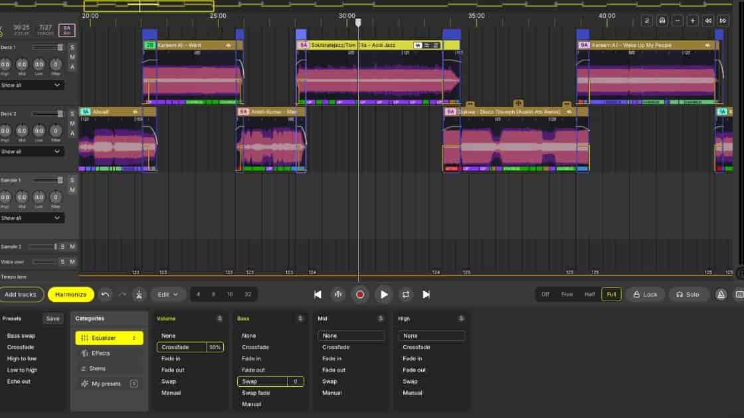Click the camera snapshot icon in the top toolbar
This screenshot has height=418, width=744.
662,21
